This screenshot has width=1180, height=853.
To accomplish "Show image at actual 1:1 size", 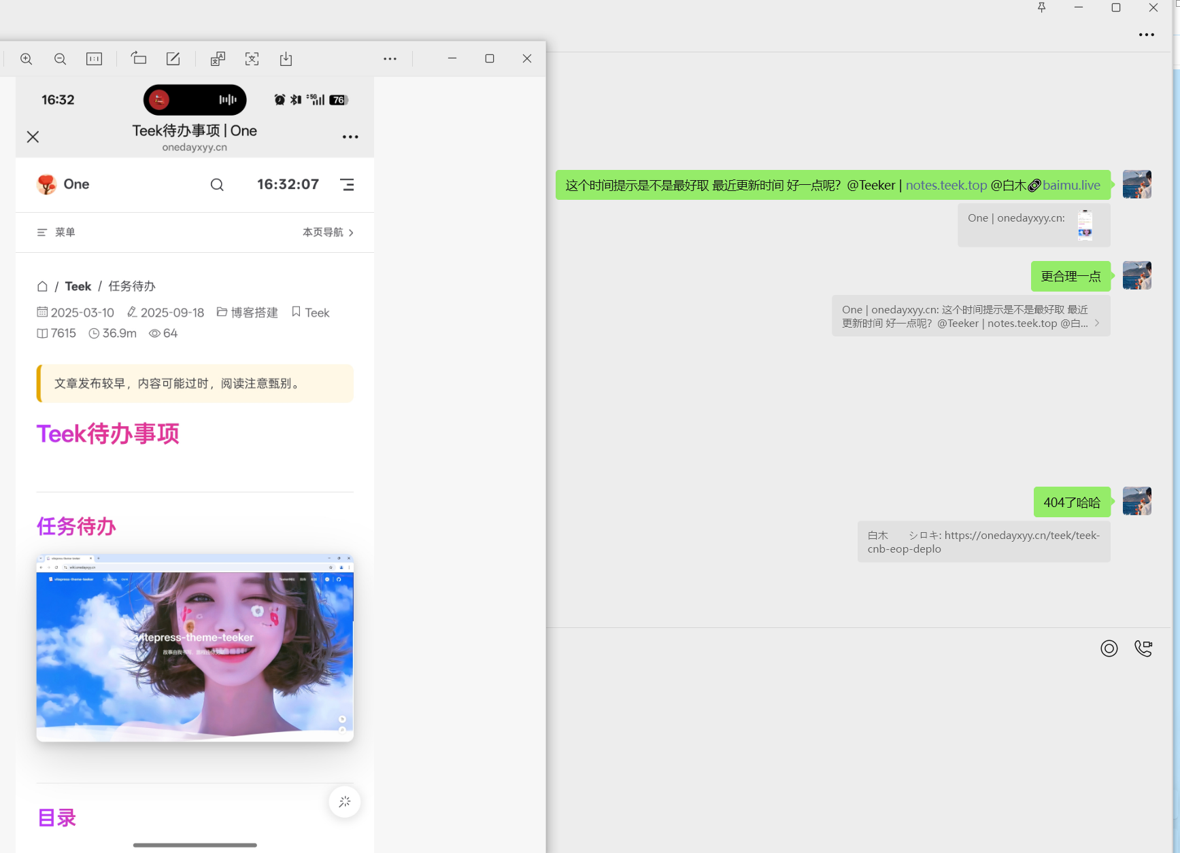I will pyautogui.click(x=94, y=59).
